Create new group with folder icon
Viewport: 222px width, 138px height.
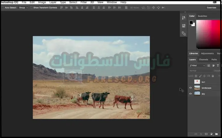point(216,134)
